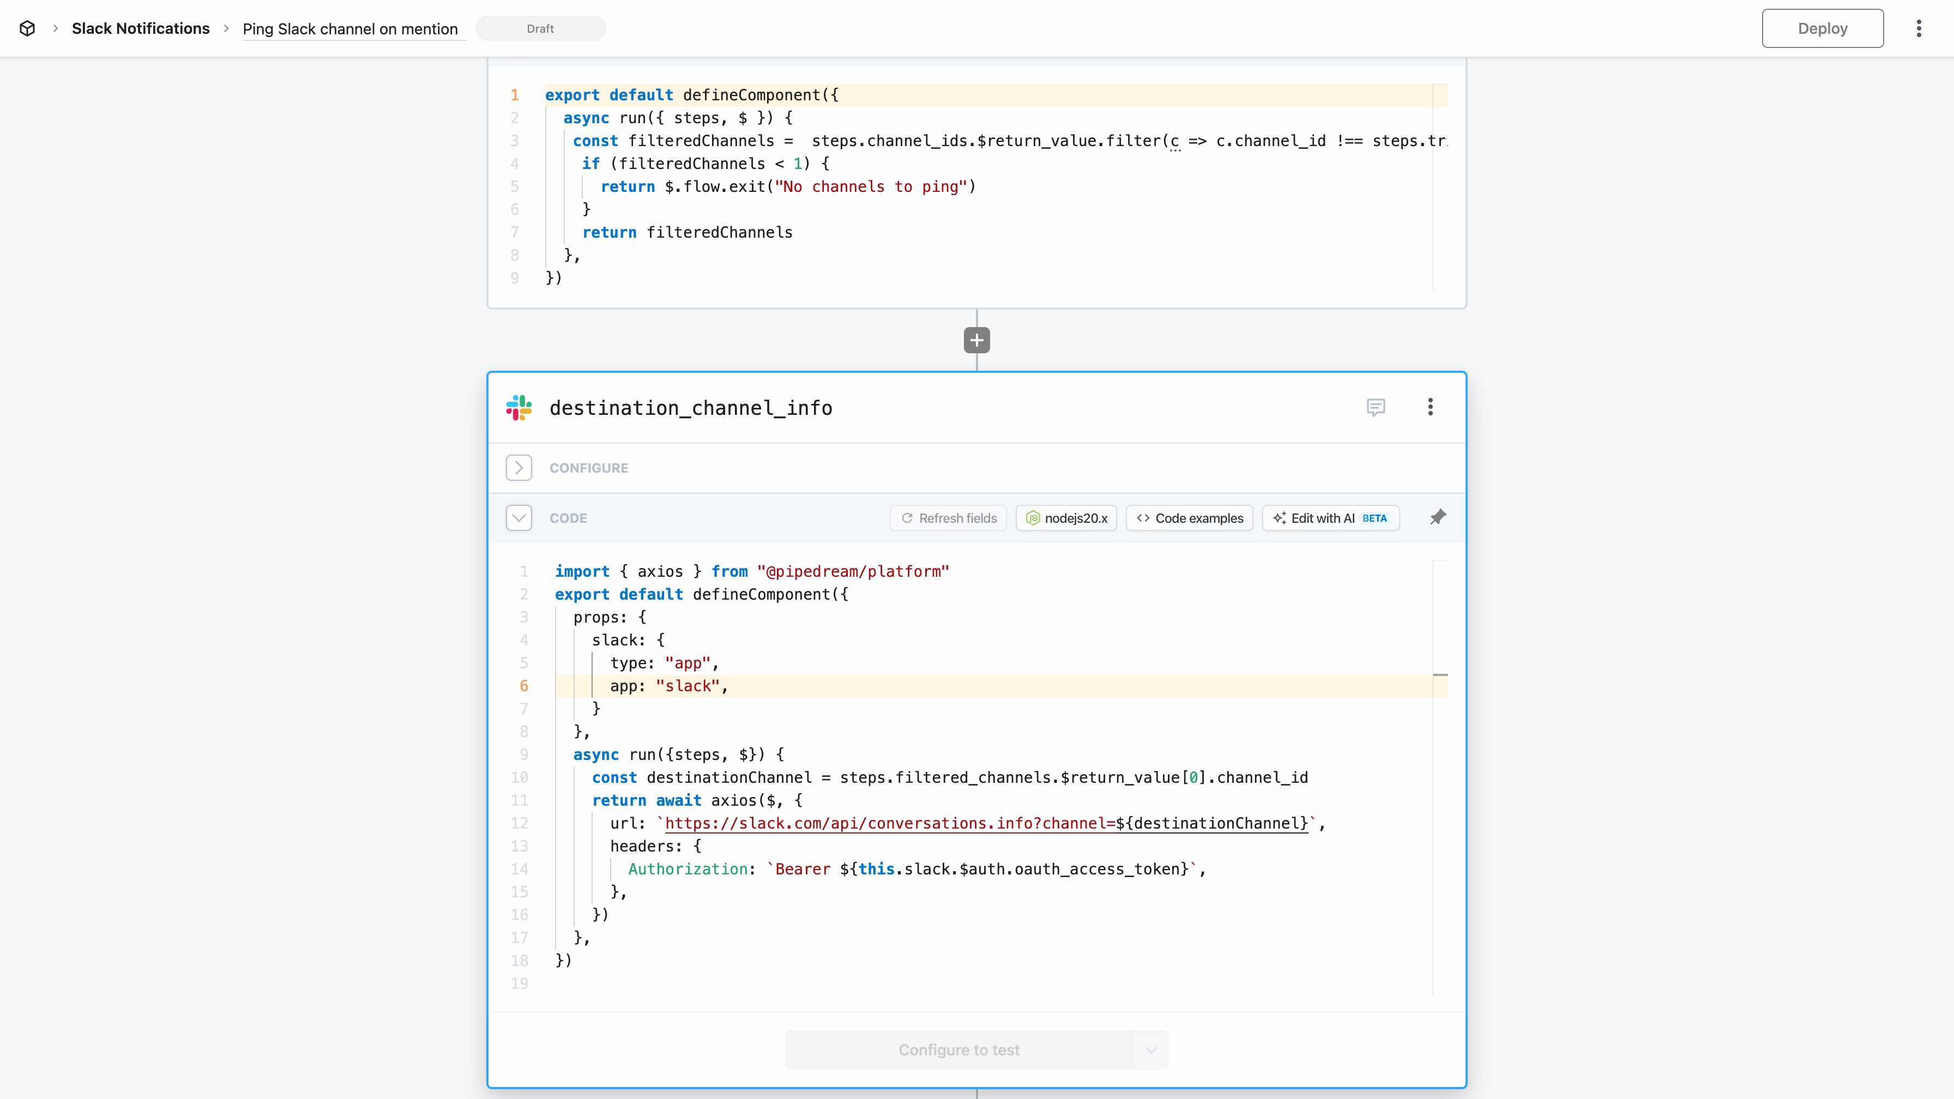Click the Edit with AI button
1954x1099 pixels.
coord(1330,518)
